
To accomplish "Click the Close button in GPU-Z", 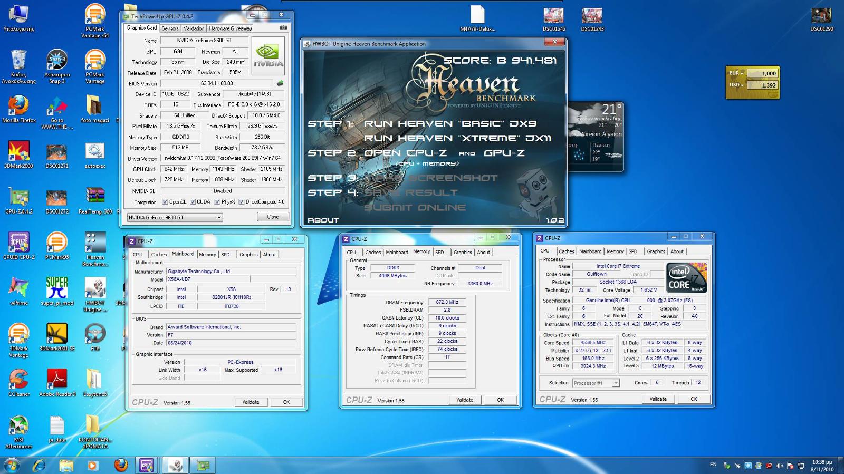I will pyautogui.click(x=273, y=217).
